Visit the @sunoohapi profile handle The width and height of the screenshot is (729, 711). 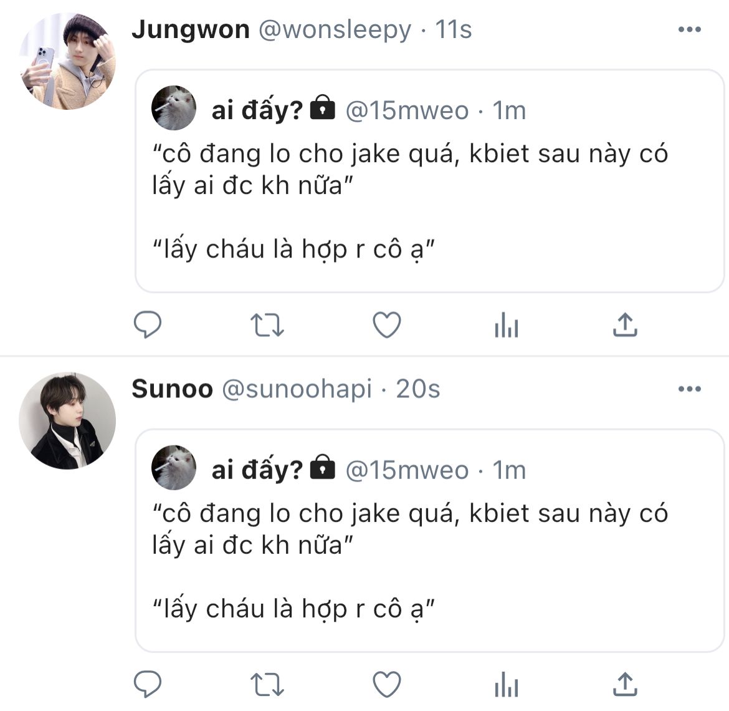297,389
